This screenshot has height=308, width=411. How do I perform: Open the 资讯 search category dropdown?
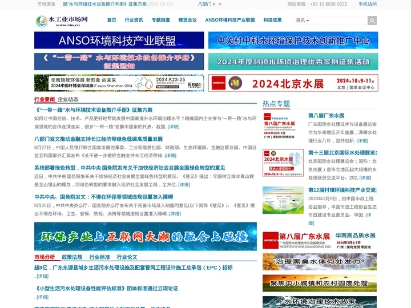coord(303,21)
